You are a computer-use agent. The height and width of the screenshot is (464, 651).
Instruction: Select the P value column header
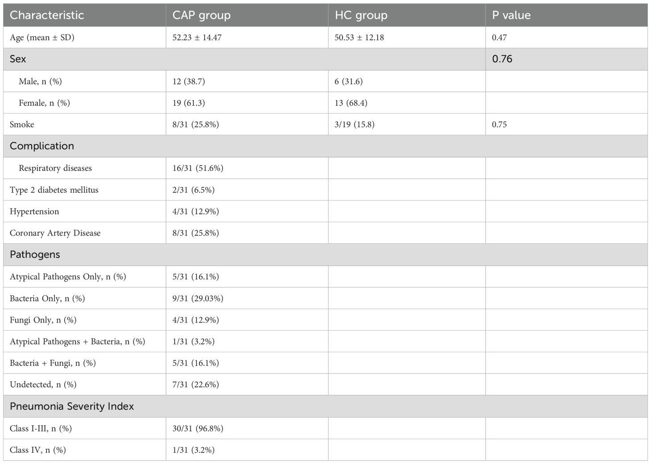pos(511,15)
